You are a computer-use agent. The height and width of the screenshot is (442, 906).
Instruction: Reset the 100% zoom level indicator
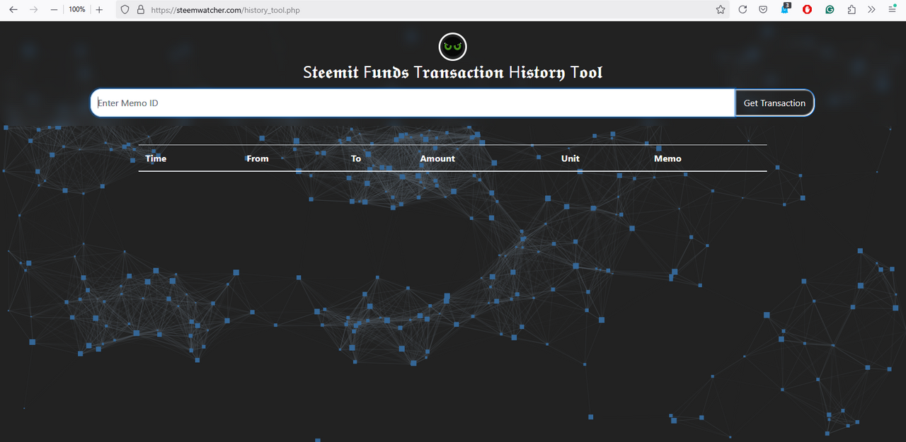click(77, 10)
